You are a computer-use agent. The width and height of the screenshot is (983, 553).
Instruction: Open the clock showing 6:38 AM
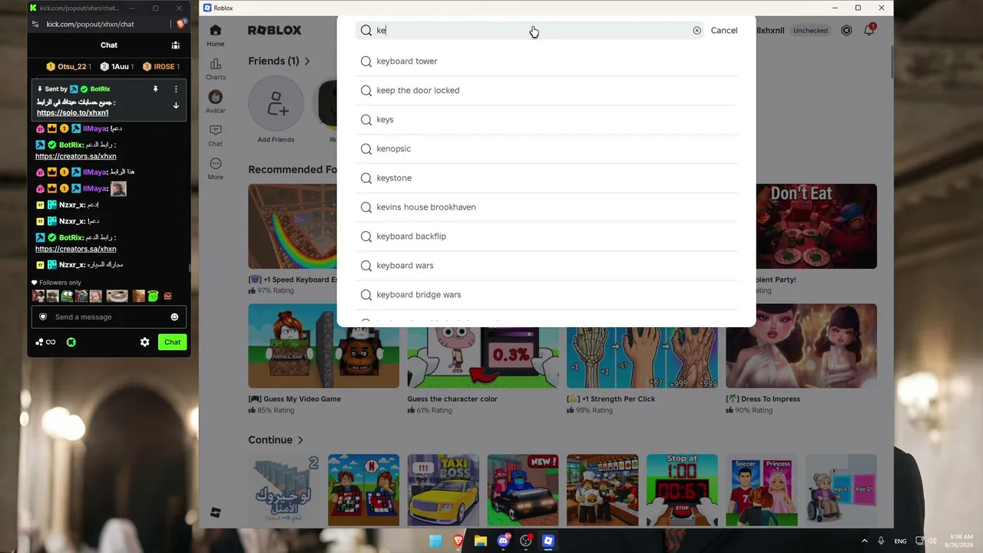961,541
